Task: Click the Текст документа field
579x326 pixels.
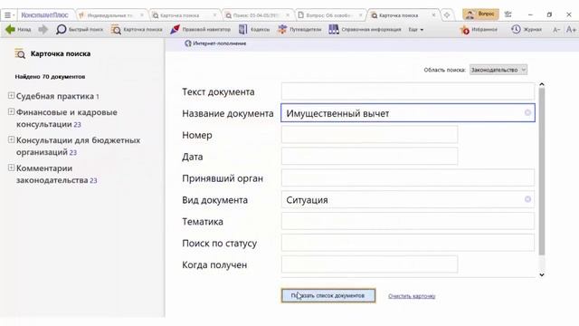Action: (x=408, y=91)
